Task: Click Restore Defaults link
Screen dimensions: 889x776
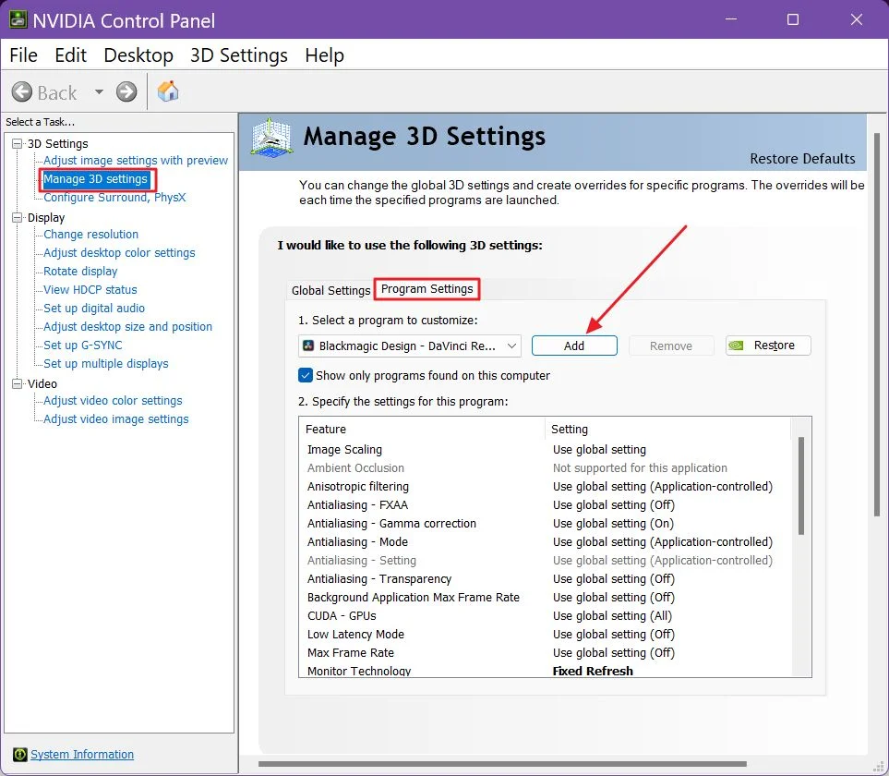Action: pyautogui.click(x=802, y=159)
